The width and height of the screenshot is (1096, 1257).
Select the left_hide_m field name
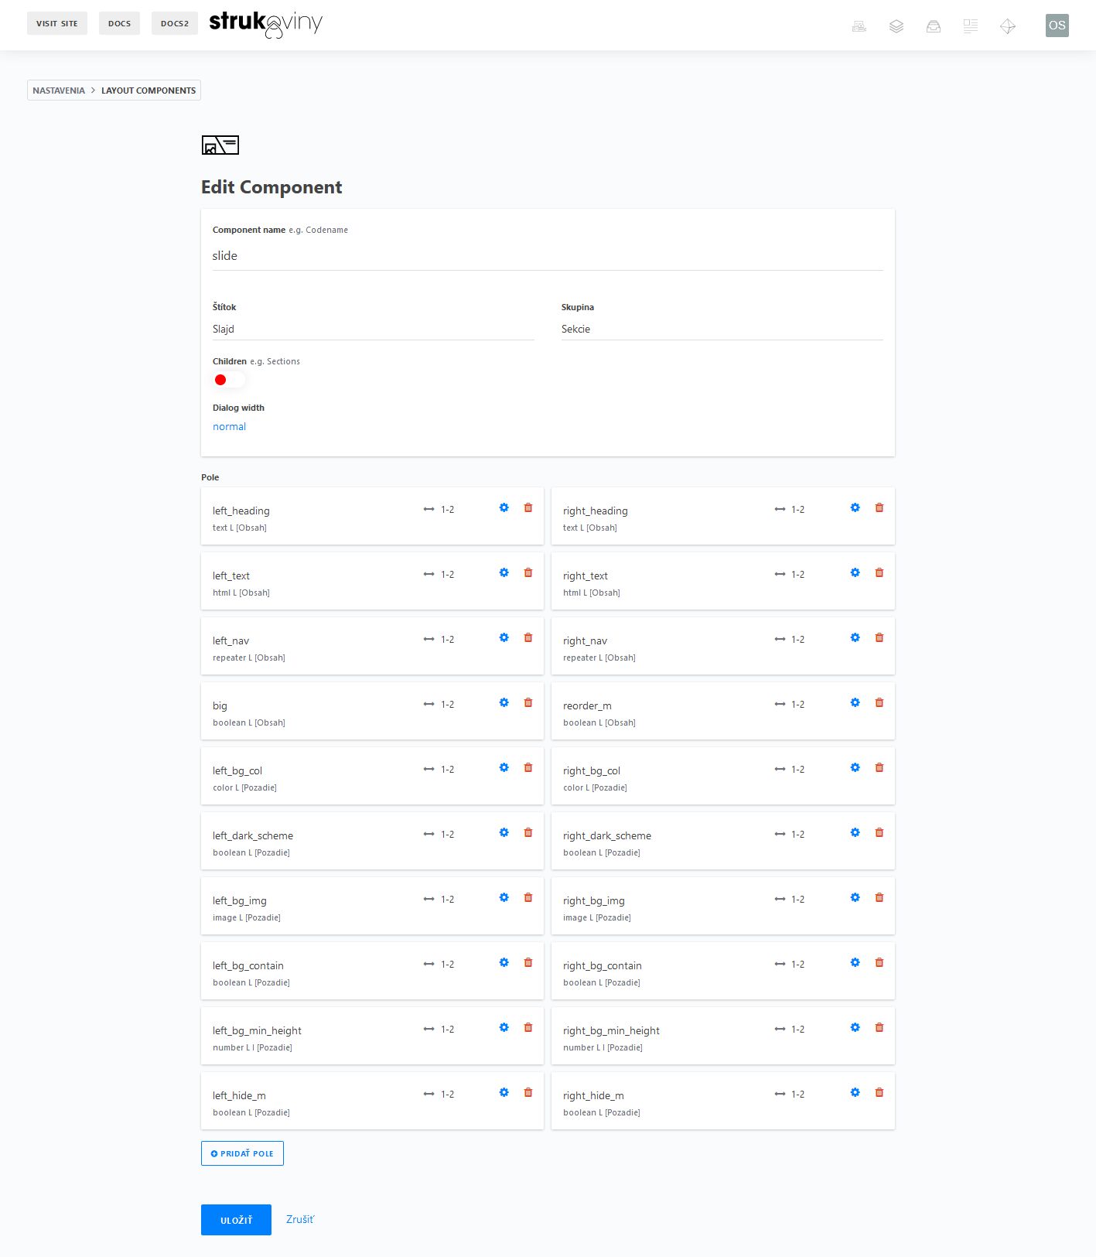(239, 1096)
